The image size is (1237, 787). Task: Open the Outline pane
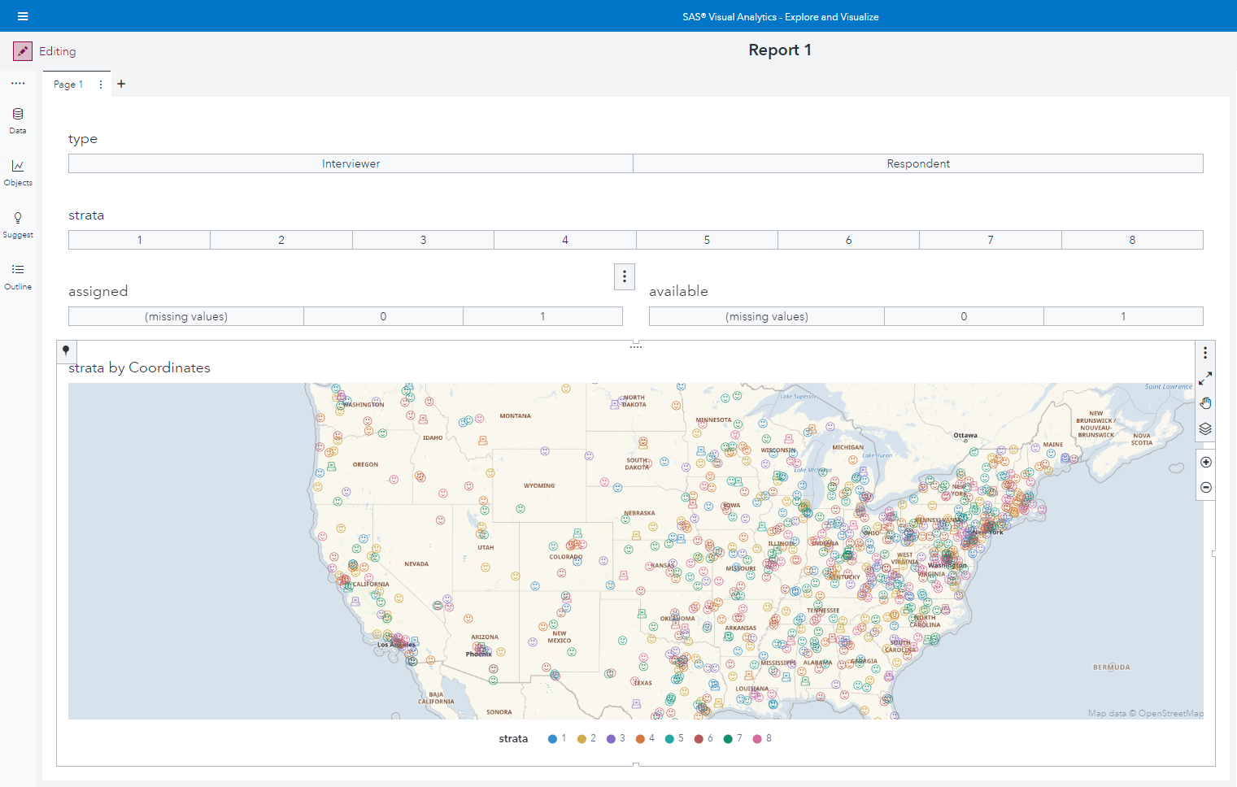click(x=17, y=276)
